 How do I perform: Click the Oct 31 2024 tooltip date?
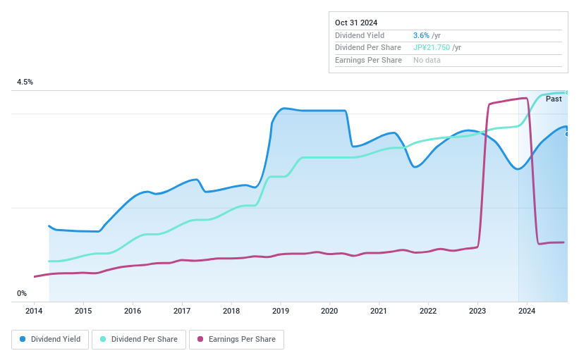(x=356, y=23)
